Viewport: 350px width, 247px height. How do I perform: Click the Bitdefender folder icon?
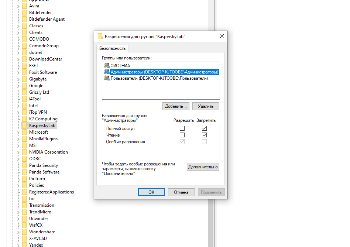(x=25, y=13)
